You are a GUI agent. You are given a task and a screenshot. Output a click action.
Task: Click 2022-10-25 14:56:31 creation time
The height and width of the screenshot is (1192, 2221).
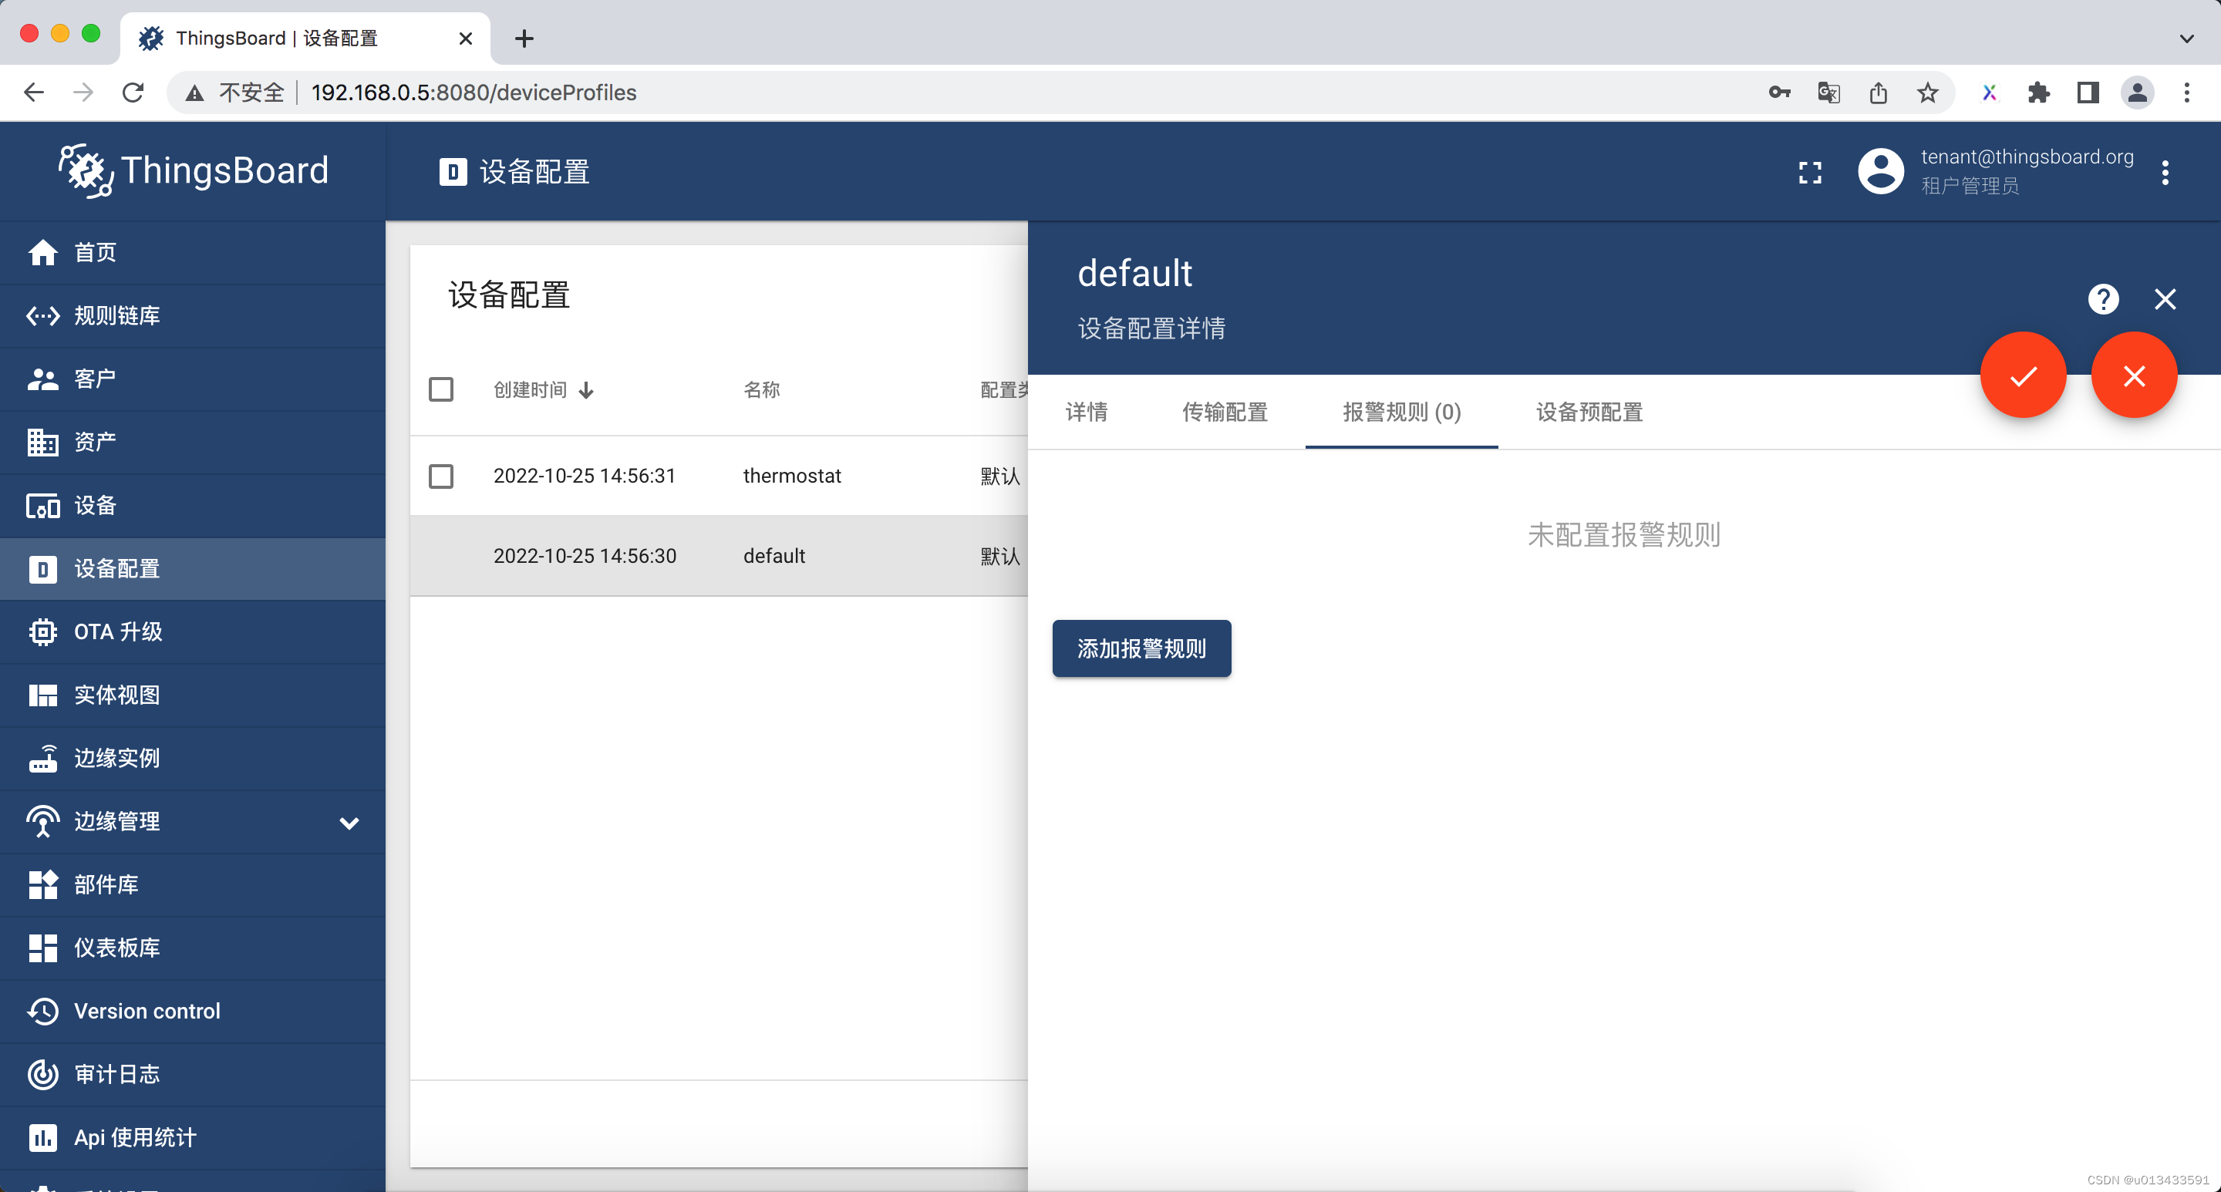coord(584,476)
